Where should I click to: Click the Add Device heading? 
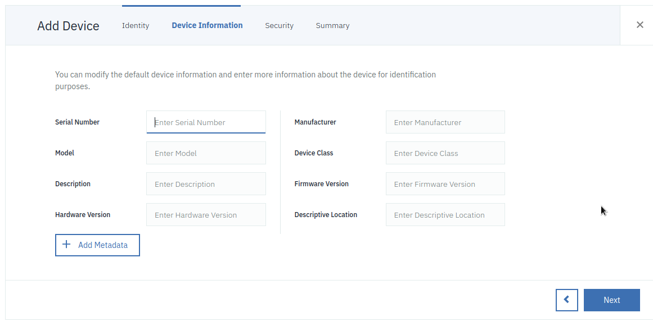[68, 26]
